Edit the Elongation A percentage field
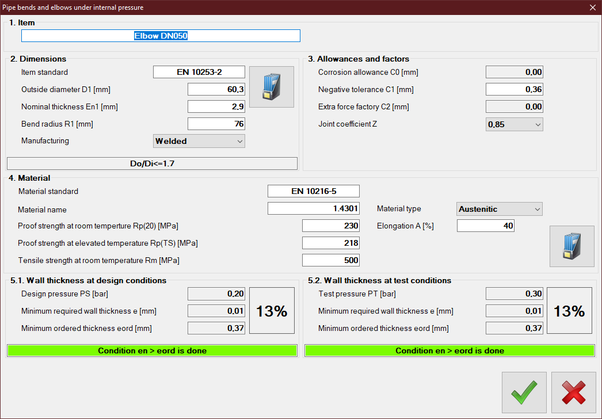The image size is (602, 419). click(485, 226)
